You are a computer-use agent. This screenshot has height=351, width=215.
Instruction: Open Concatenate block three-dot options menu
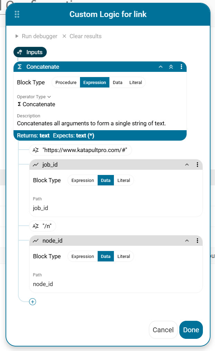(x=181, y=67)
